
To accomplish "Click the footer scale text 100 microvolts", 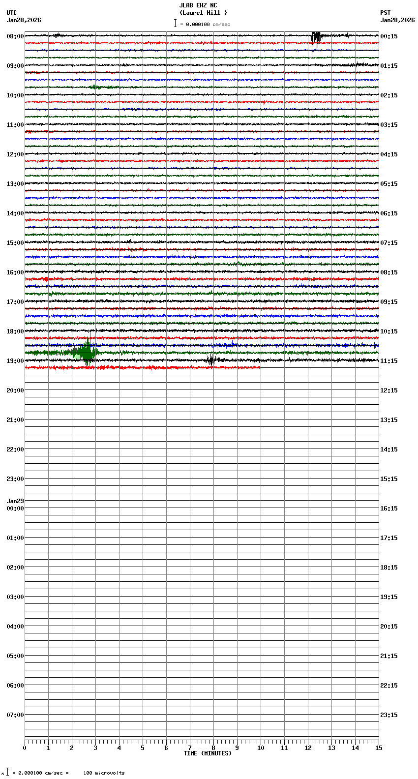I will pos(104,773).
